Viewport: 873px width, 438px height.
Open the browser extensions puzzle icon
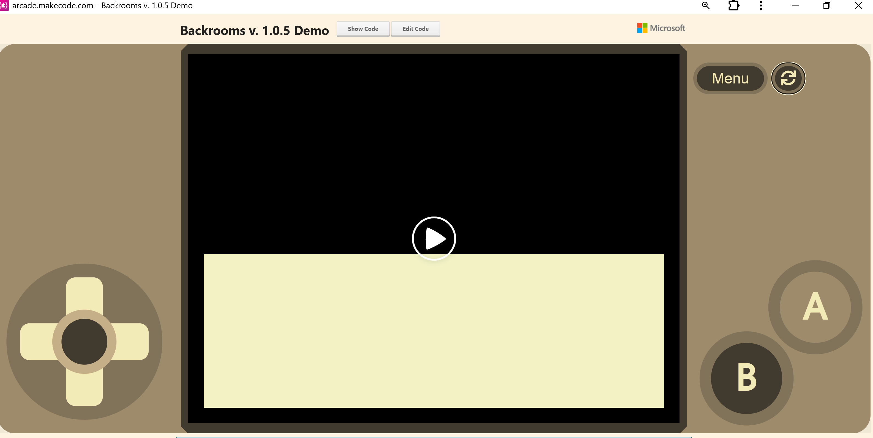[733, 6]
